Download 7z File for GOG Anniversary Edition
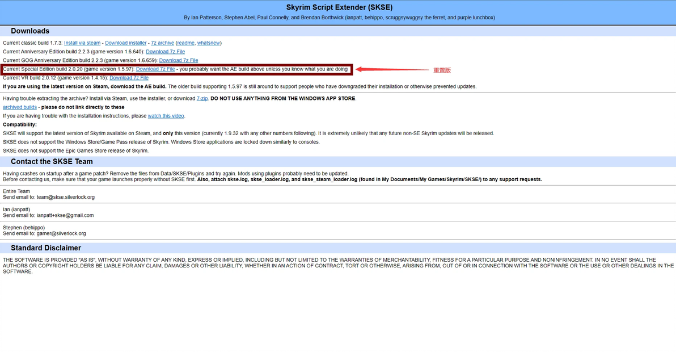This screenshot has height=352, width=676. click(179, 60)
